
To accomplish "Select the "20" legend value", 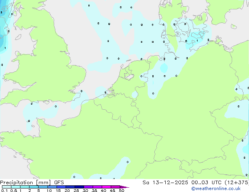I will click(67, 190).
